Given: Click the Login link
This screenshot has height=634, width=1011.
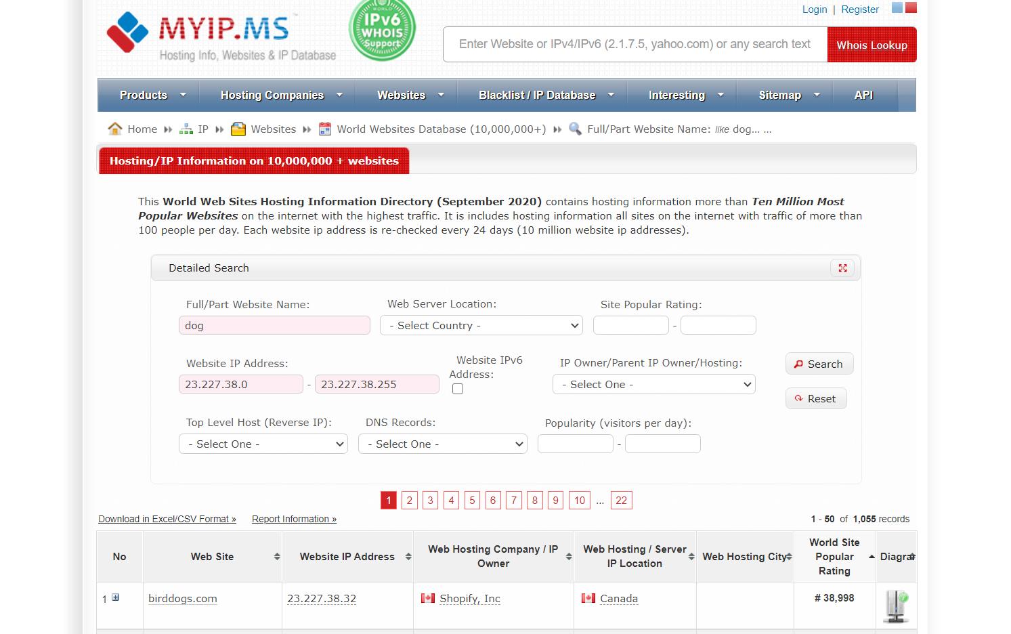Looking at the screenshot, I should point(815,9).
